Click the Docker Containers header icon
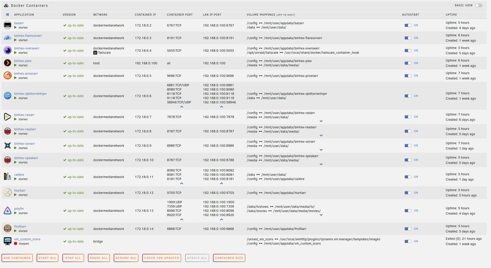Screen dimensions: 491x268 [6, 5]
